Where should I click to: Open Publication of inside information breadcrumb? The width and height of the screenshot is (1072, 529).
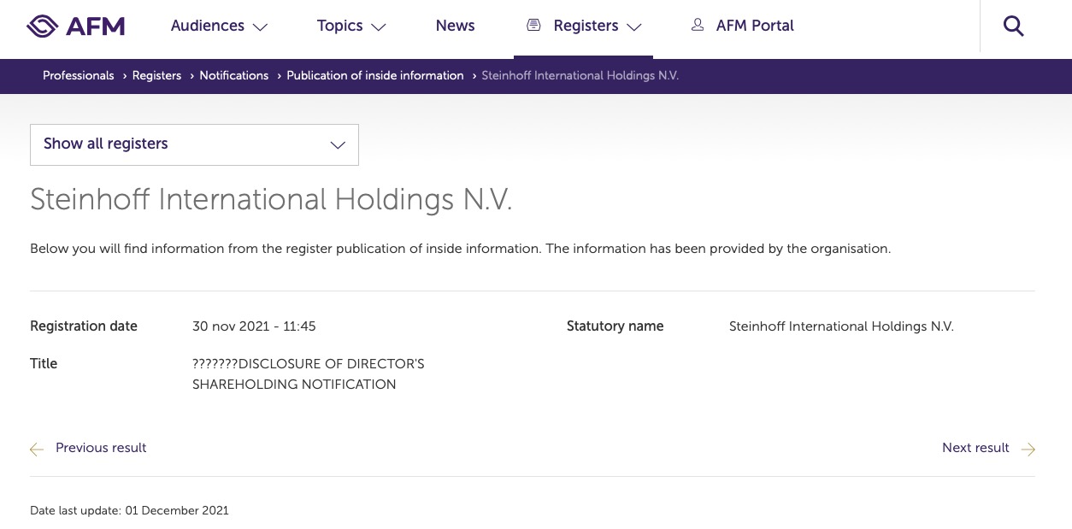(x=375, y=75)
